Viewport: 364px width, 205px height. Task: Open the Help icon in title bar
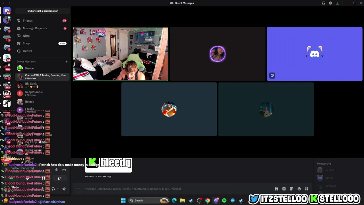(x=330, y=3)
